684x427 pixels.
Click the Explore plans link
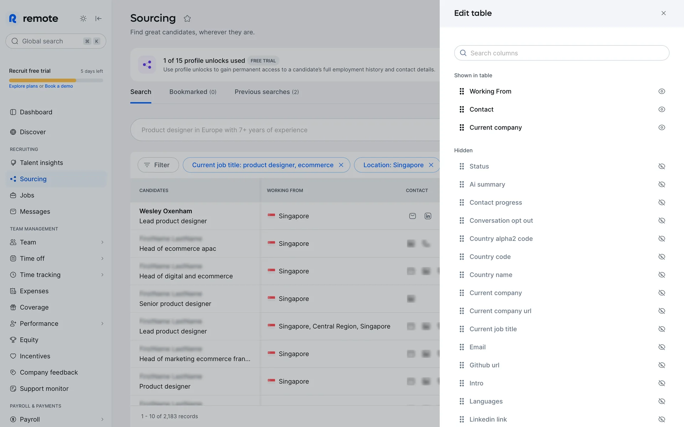point(23,86)
